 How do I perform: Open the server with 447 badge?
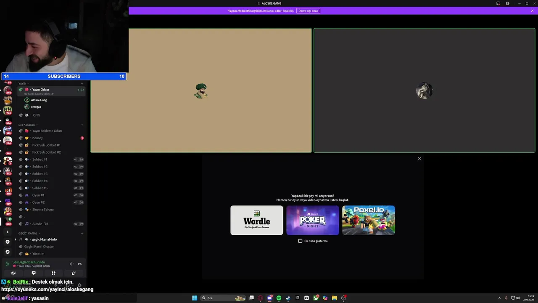8,181
